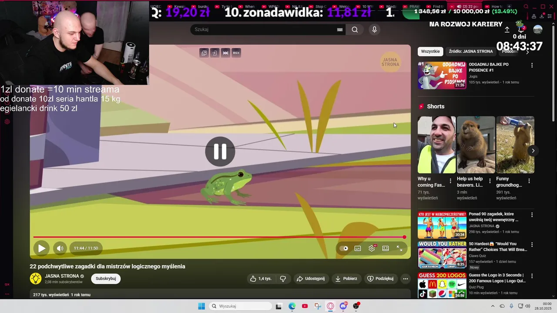
Task: Show more filter chips with the right arrow
Action: tap(527, 52)
